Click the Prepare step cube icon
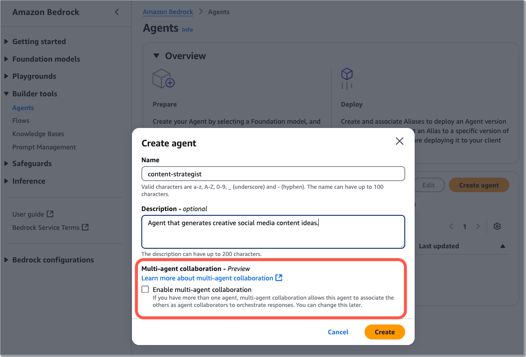Screen dimensions: 526x357 (x=163, y=78)
